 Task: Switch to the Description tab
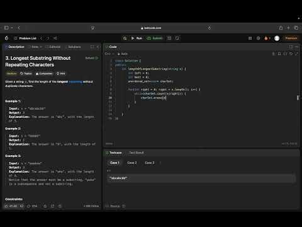click(14, 47)
